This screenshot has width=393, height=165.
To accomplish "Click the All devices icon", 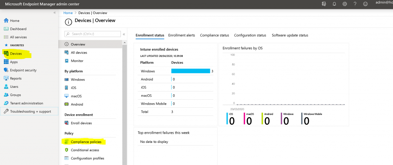I will pos(66,53).
